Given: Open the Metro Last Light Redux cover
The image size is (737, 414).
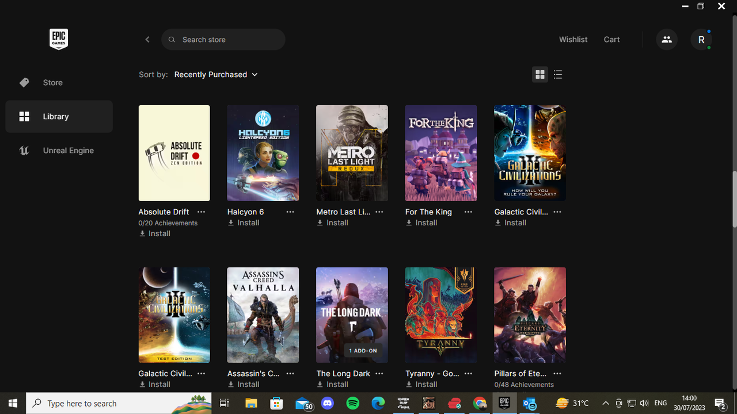Looking at the screenshot, I should click(x=352, y=153).
